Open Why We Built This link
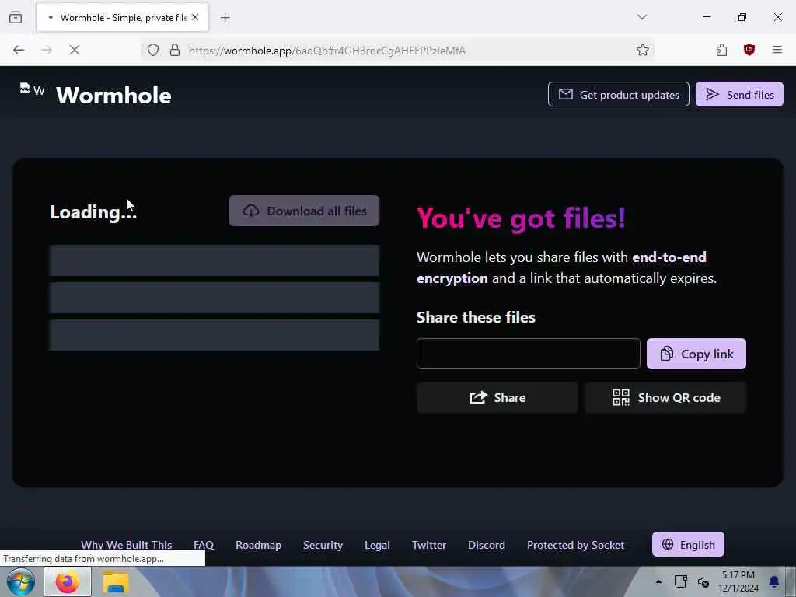This screenshot has width=796, height=597. coord(127,545)
